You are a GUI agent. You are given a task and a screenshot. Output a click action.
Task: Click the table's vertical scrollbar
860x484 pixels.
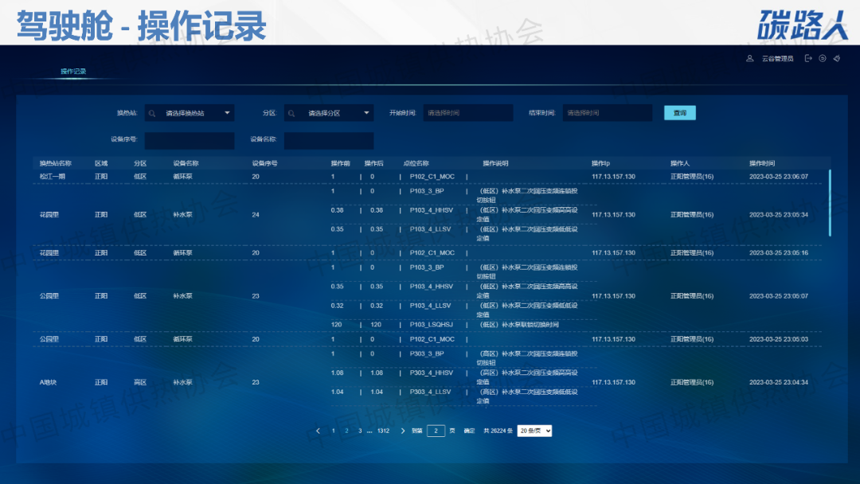(830, 203)
